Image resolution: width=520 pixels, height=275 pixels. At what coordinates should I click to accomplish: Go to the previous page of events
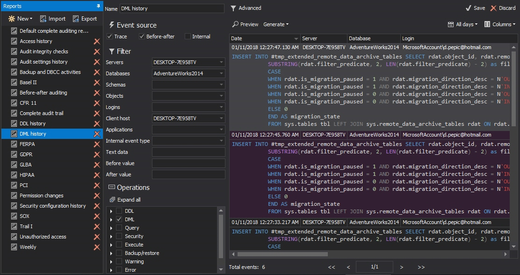(348, 267)
